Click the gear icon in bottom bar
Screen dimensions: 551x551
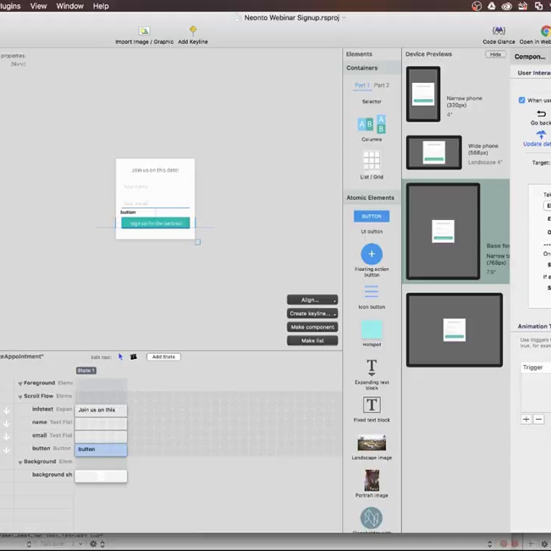pyautogui.click(x=93, y=544)
